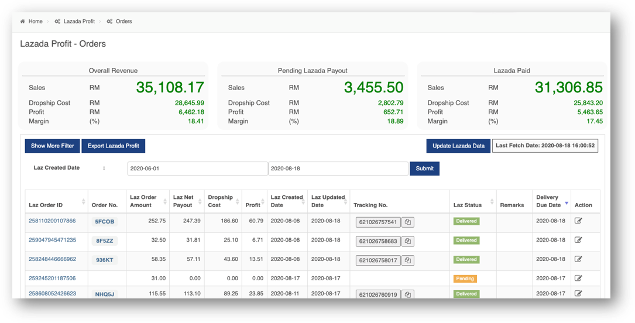635x323 pixels.
Task: Open Laz order 258608052426623
Action: (x=52, y=293)
